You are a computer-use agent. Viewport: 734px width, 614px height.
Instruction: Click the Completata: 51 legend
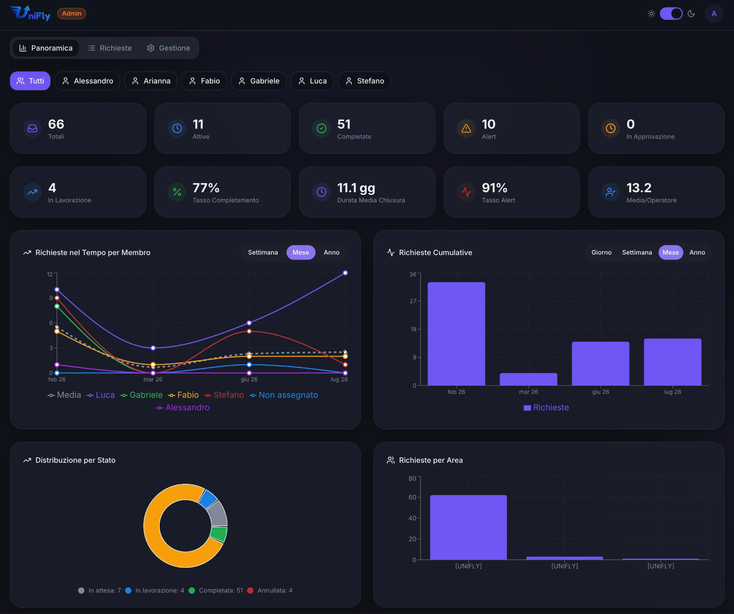pyautogui.click(x=216, y=590)
